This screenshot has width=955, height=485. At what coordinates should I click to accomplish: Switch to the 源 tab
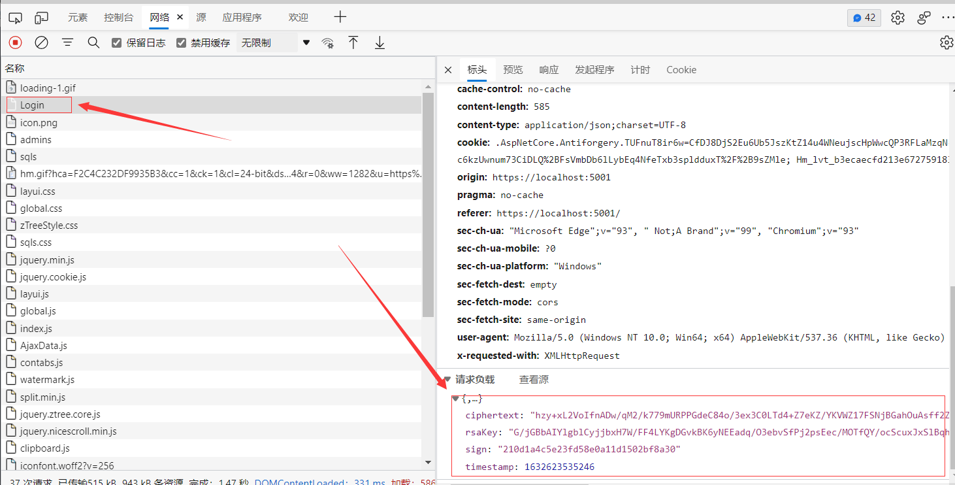click(201, 18)
